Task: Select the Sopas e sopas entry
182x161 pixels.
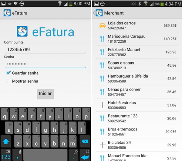Action: click(137, 65)
